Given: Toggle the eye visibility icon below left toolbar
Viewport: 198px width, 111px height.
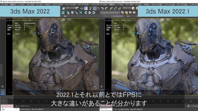Looking at the screenshot, I should pos(65,16).
